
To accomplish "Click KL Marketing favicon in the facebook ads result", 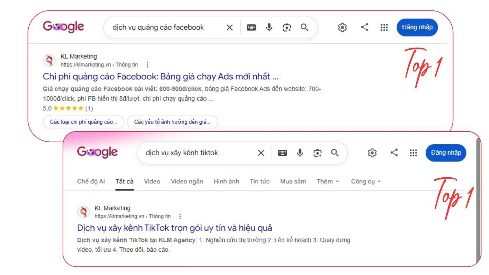I will [49, 60].
